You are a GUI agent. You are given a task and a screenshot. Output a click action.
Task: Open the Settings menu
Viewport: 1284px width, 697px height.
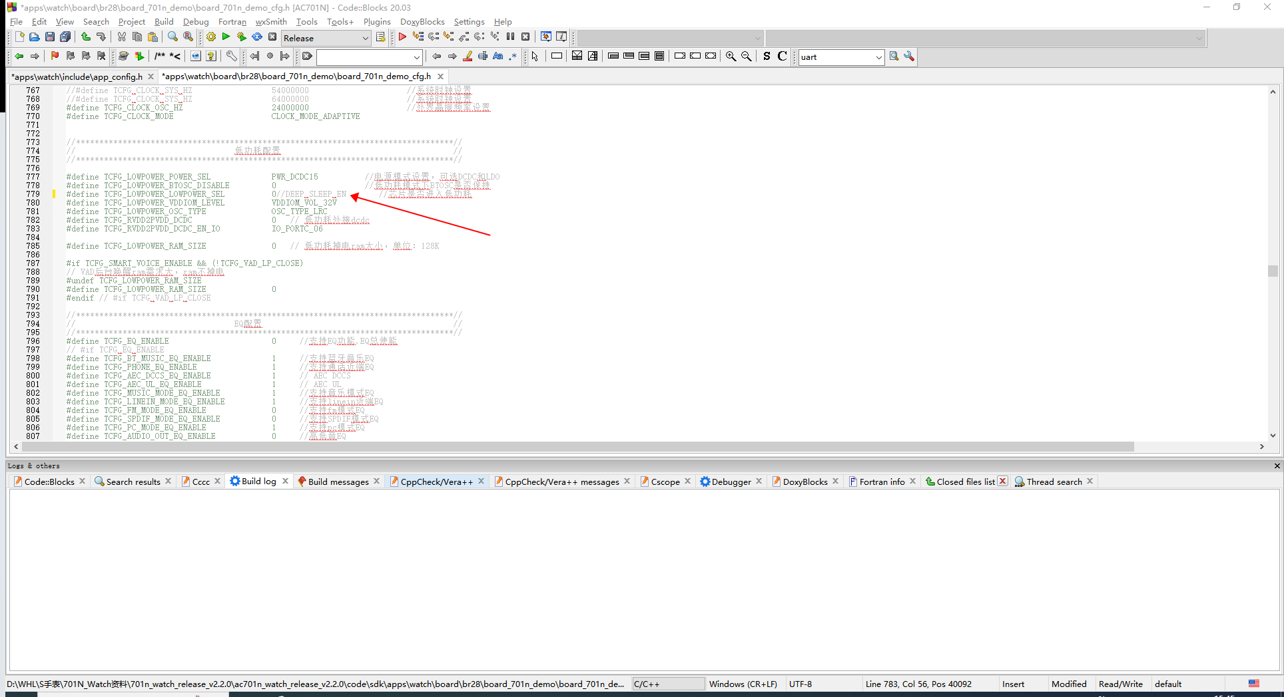click(469, 21)
